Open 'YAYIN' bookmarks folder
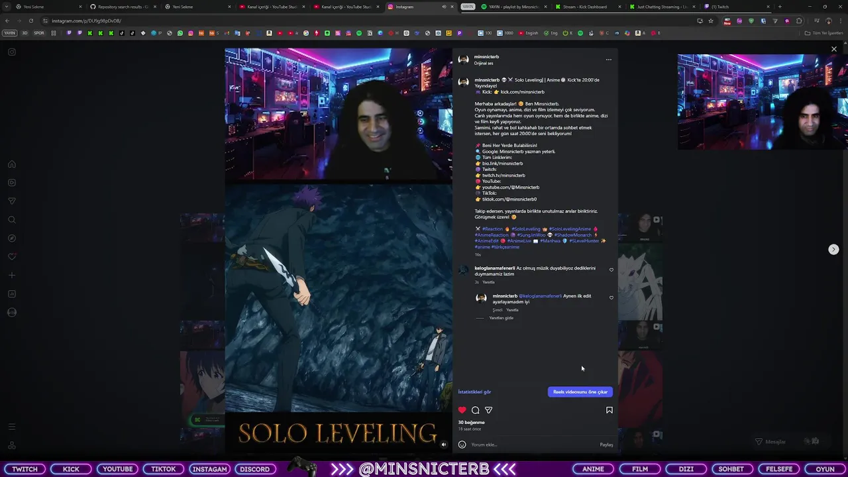This screenshot has width=848, height=477. (x=9, y=33)
